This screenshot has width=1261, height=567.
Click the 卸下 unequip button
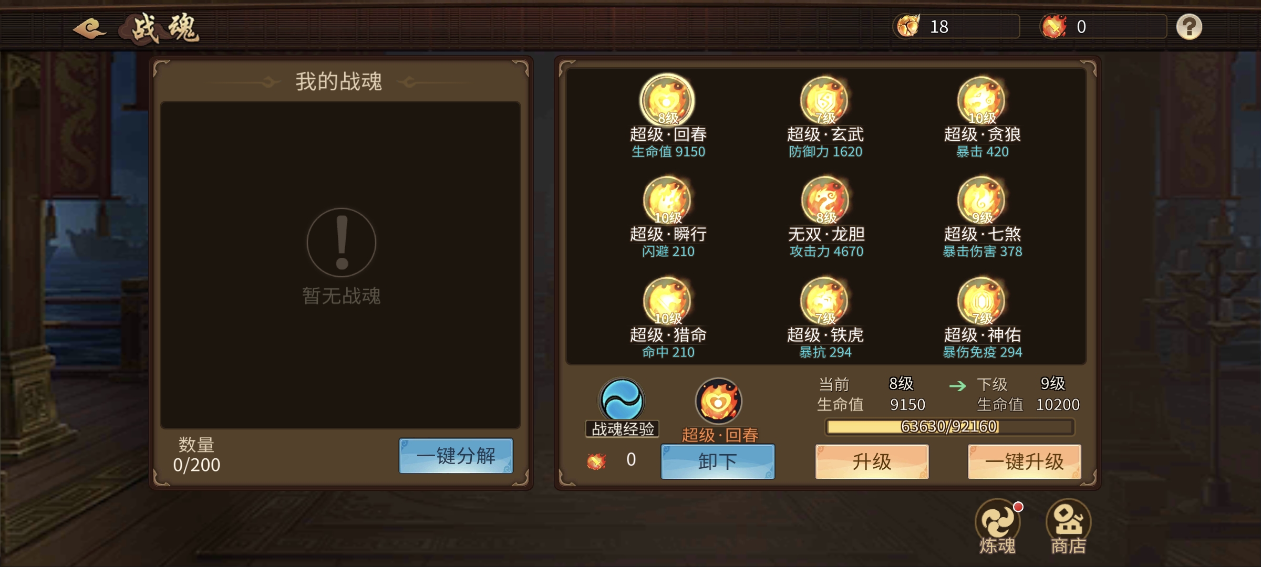click(x=718, y=461)
